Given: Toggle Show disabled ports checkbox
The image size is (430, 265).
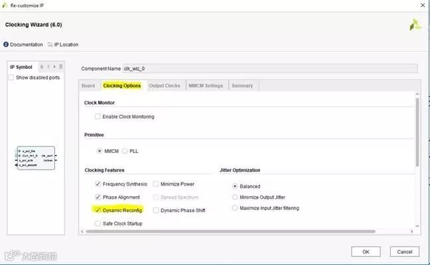Looking at the screenshot, I should point(11,78).
